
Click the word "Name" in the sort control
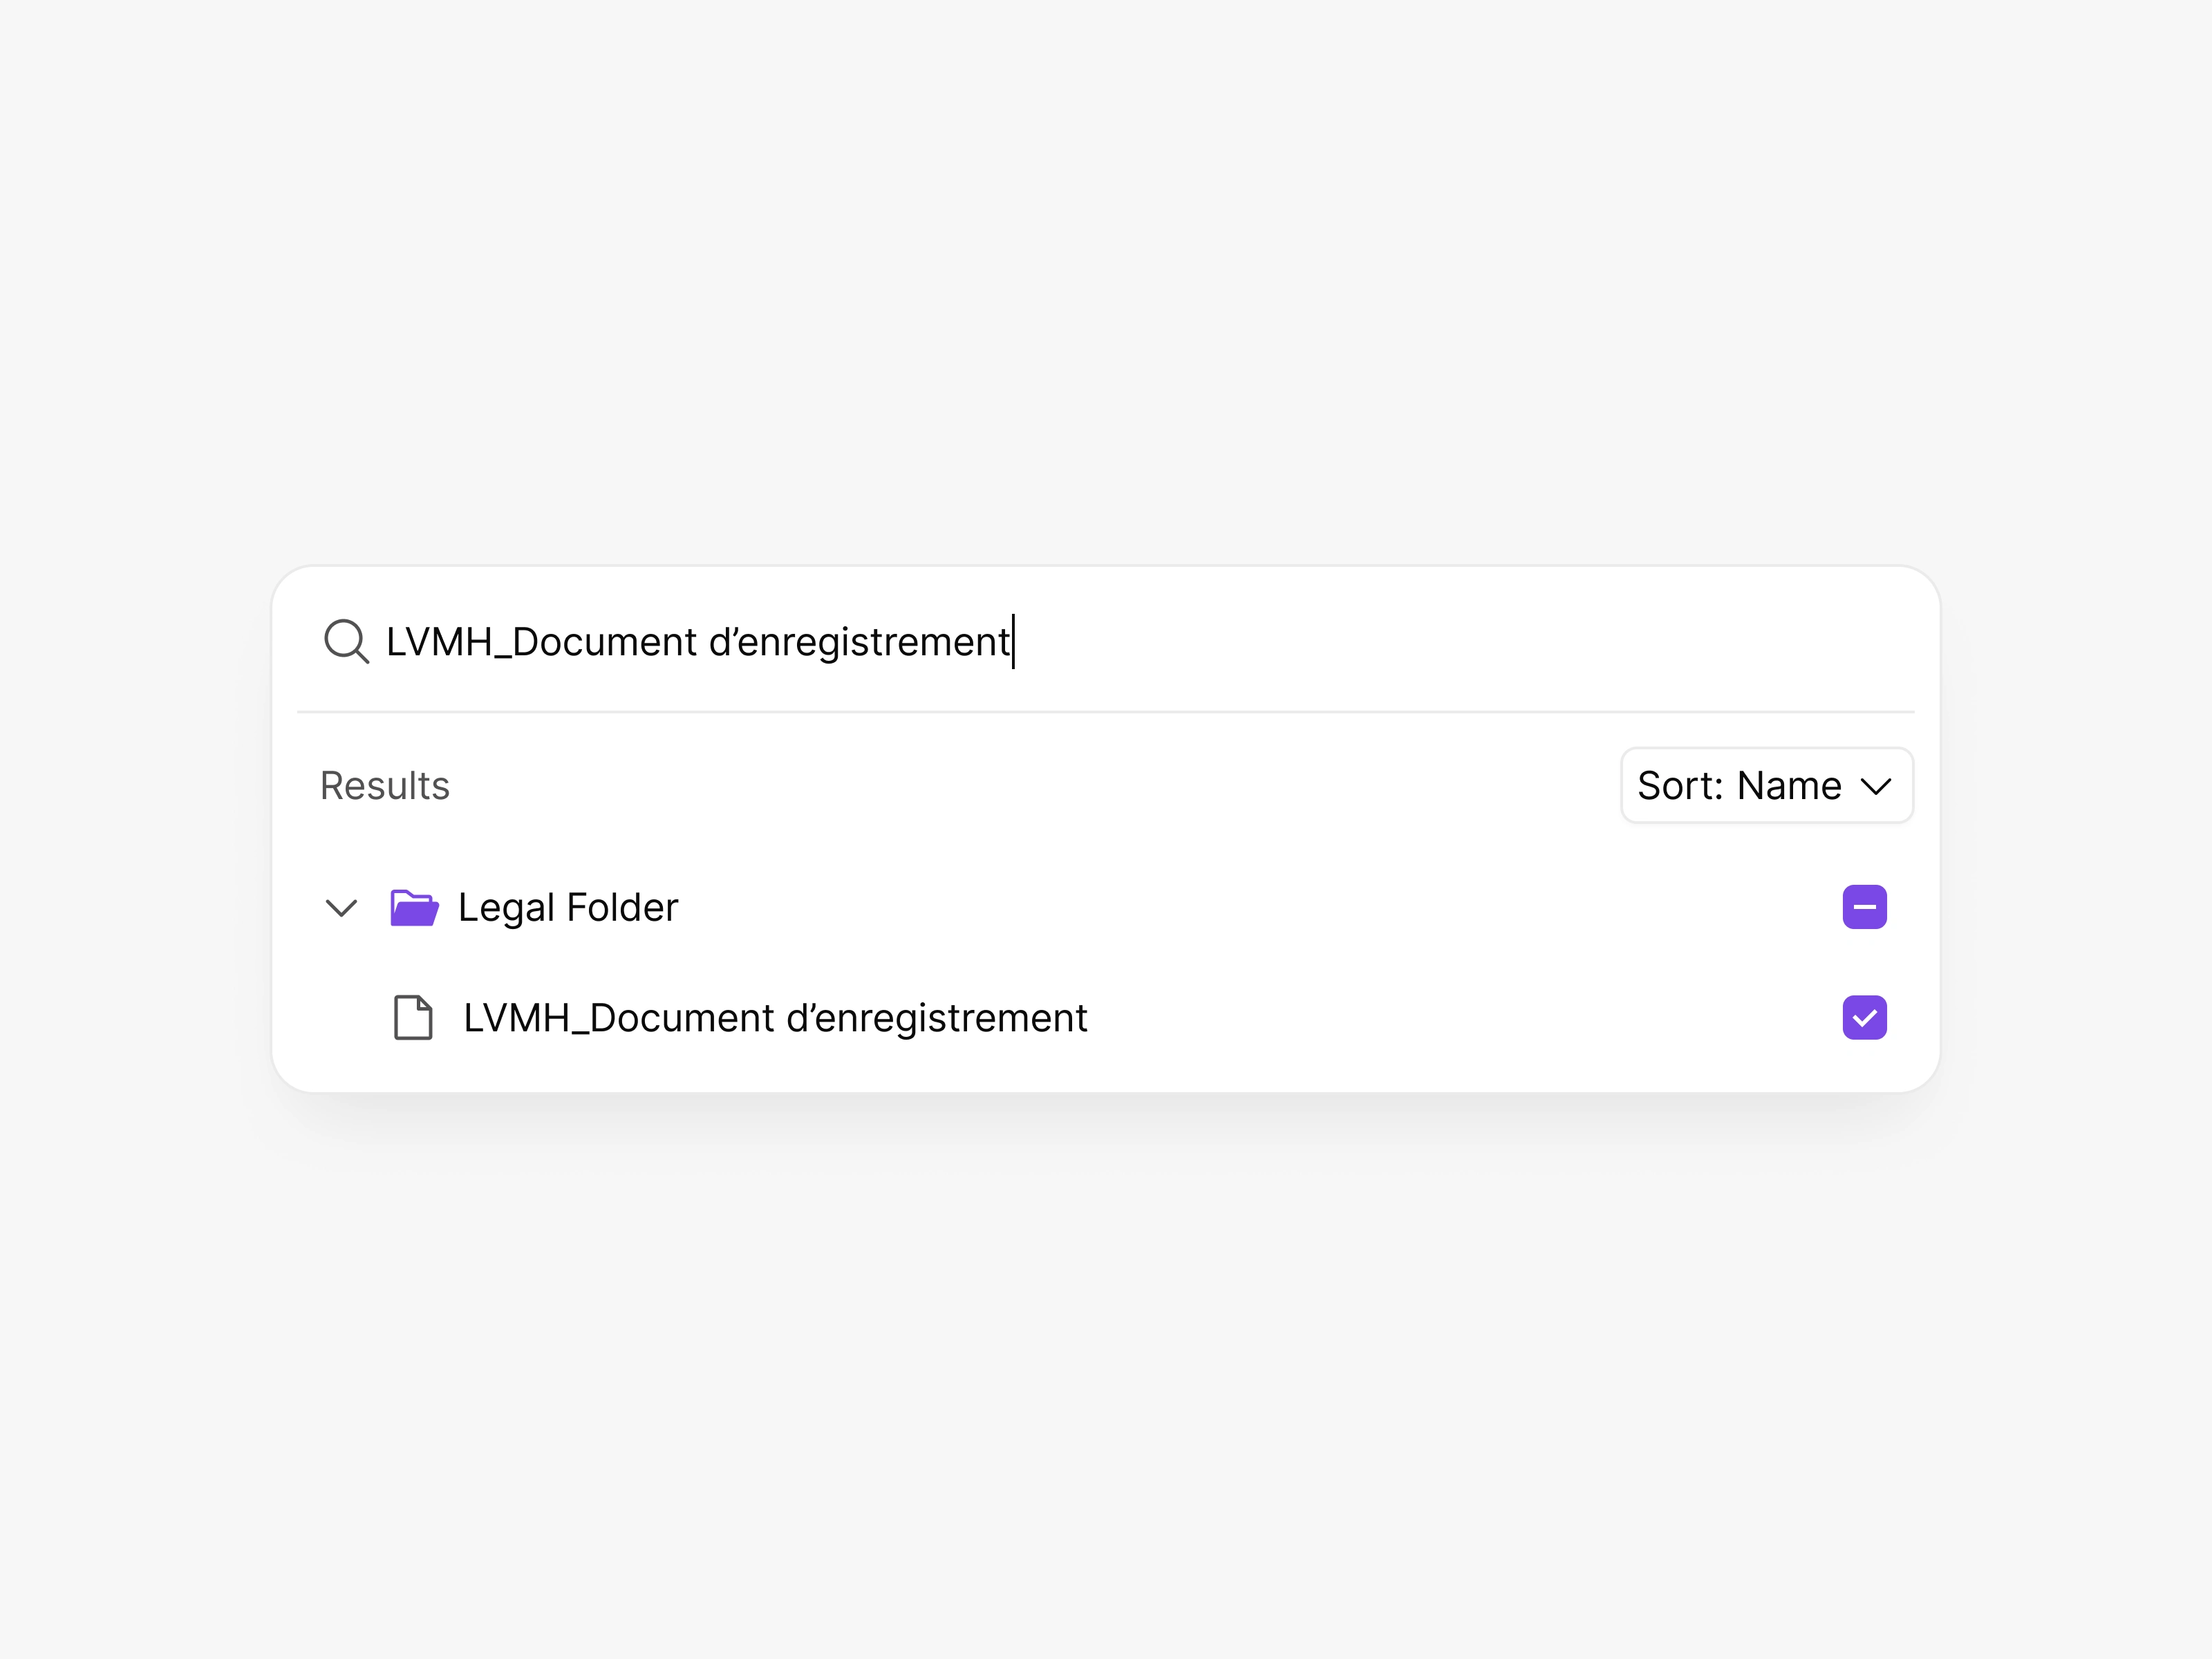[x=1789, y=786]
